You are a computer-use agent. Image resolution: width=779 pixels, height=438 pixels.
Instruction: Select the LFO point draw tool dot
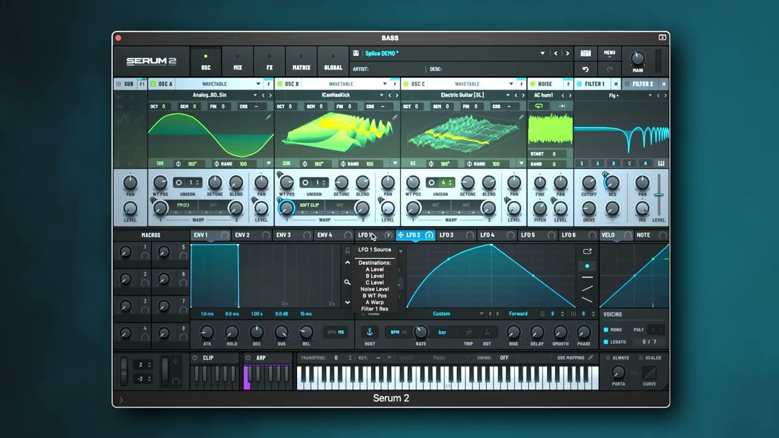pos(587,266)
